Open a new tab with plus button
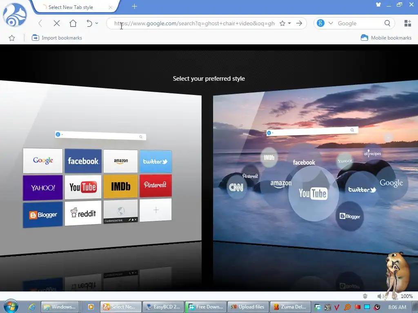The image size is (418, 313). [x=134, y=7]
